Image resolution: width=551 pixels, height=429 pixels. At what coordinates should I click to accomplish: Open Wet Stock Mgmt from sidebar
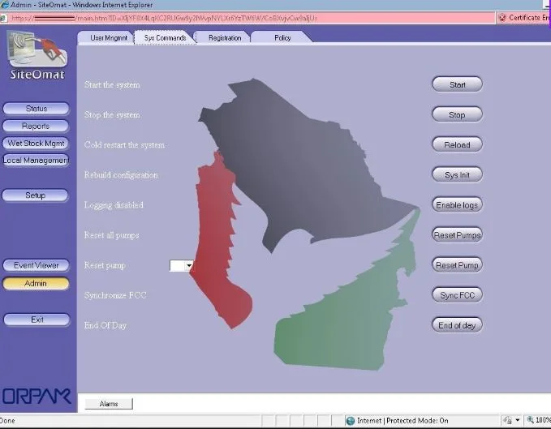coord(36,143)
